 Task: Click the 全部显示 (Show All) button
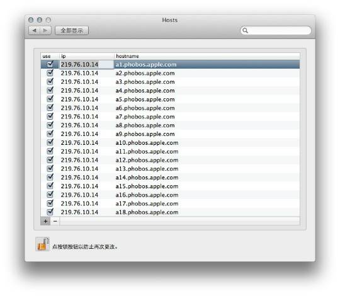[72, 30]
